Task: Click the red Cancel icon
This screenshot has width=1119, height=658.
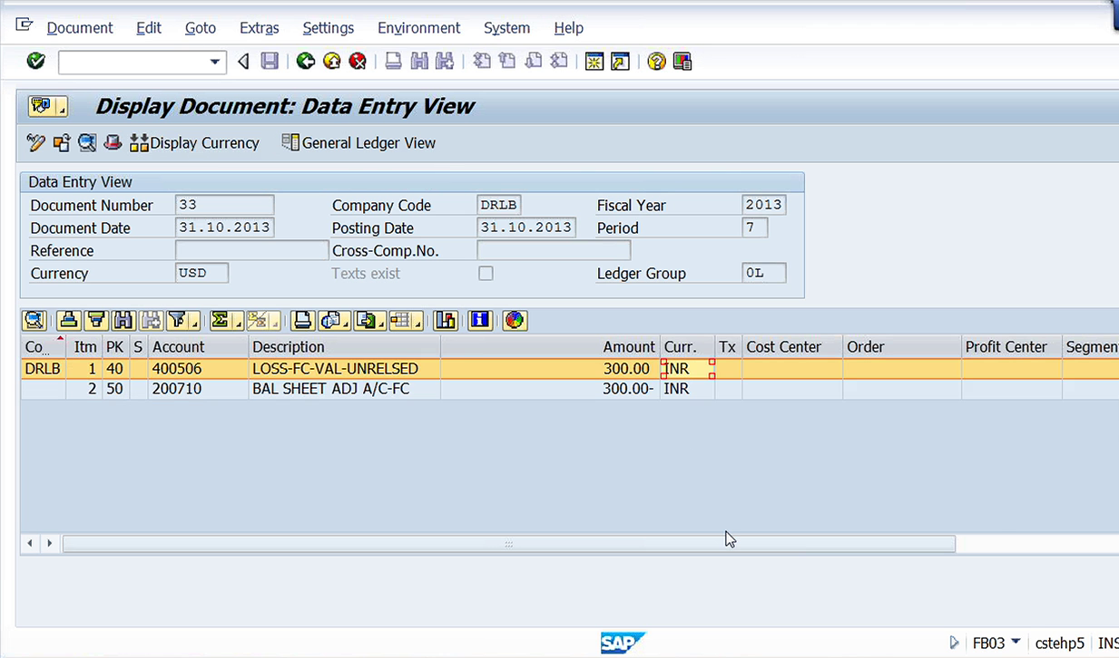Action: click(358, 62)
